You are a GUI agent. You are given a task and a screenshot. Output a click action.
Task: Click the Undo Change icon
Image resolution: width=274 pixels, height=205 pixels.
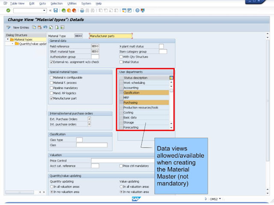(45, 27)
